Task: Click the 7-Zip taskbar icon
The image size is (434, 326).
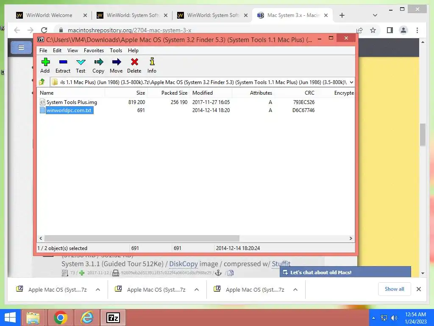Action: (113, 318)
